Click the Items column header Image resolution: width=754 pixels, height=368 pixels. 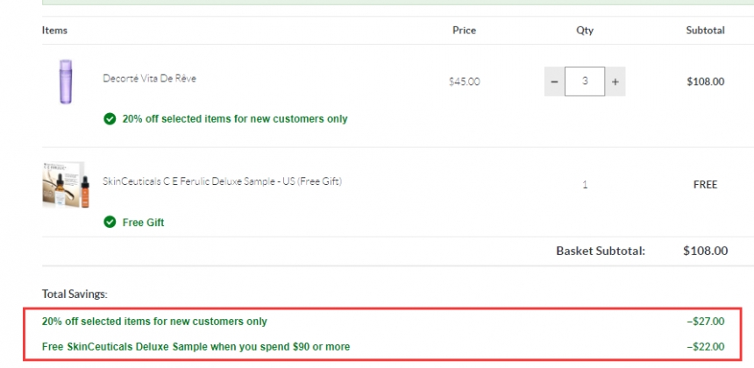(x=55, y=31)
